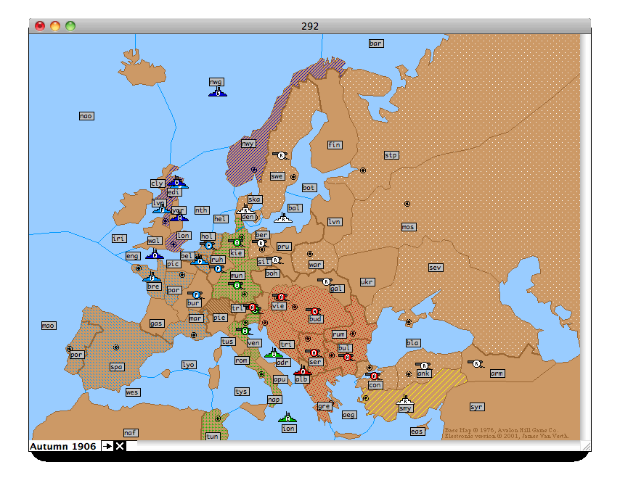This screenshot has width=620, height=491.
Task: Choose the sev province label
Action: point(436,268)
